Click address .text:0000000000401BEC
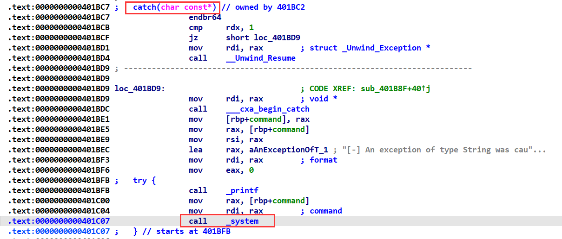The width and height of the screenshot is (562, 239). tap(59, 150)
